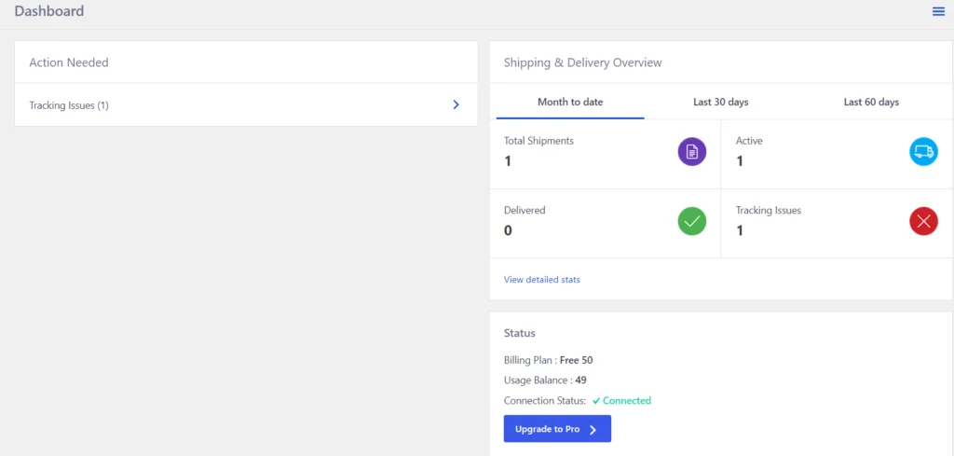The image size is (954, 456).
Task: Click the purple Total Shipments document icon
Action: (x=691, y=151)
